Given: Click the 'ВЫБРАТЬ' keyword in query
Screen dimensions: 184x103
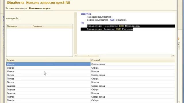Looking at the screenshot, I should (86, 14).
